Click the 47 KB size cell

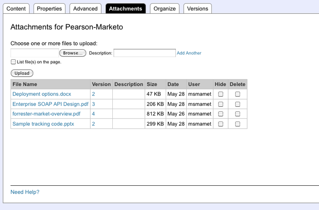click(x=156, y=94)
